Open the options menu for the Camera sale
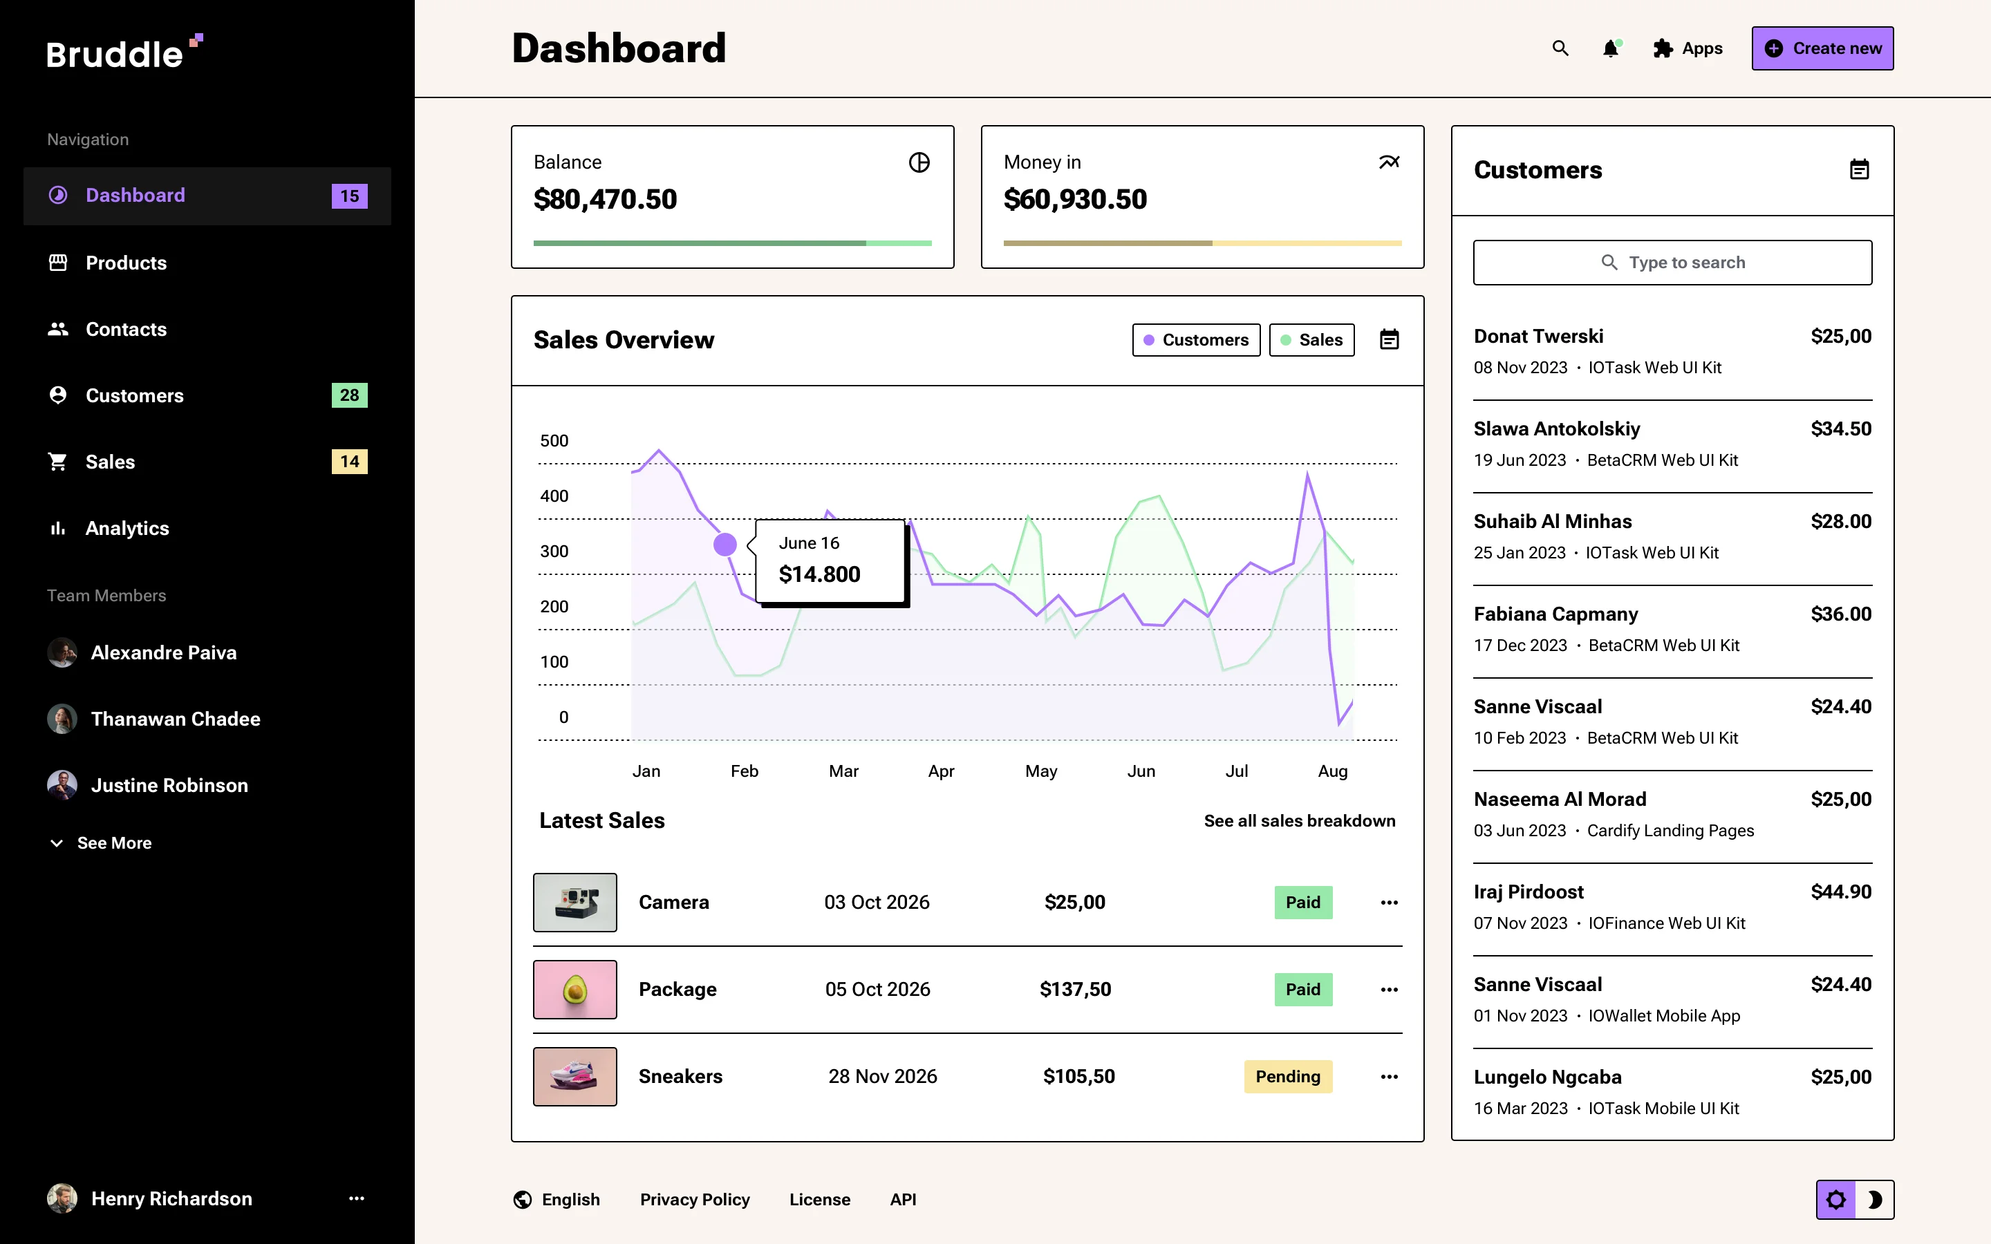1991x1244 pixels. point(1389,902)
